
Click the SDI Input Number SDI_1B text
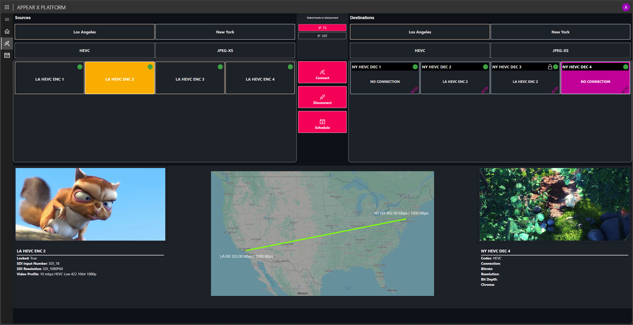point(38,263)
